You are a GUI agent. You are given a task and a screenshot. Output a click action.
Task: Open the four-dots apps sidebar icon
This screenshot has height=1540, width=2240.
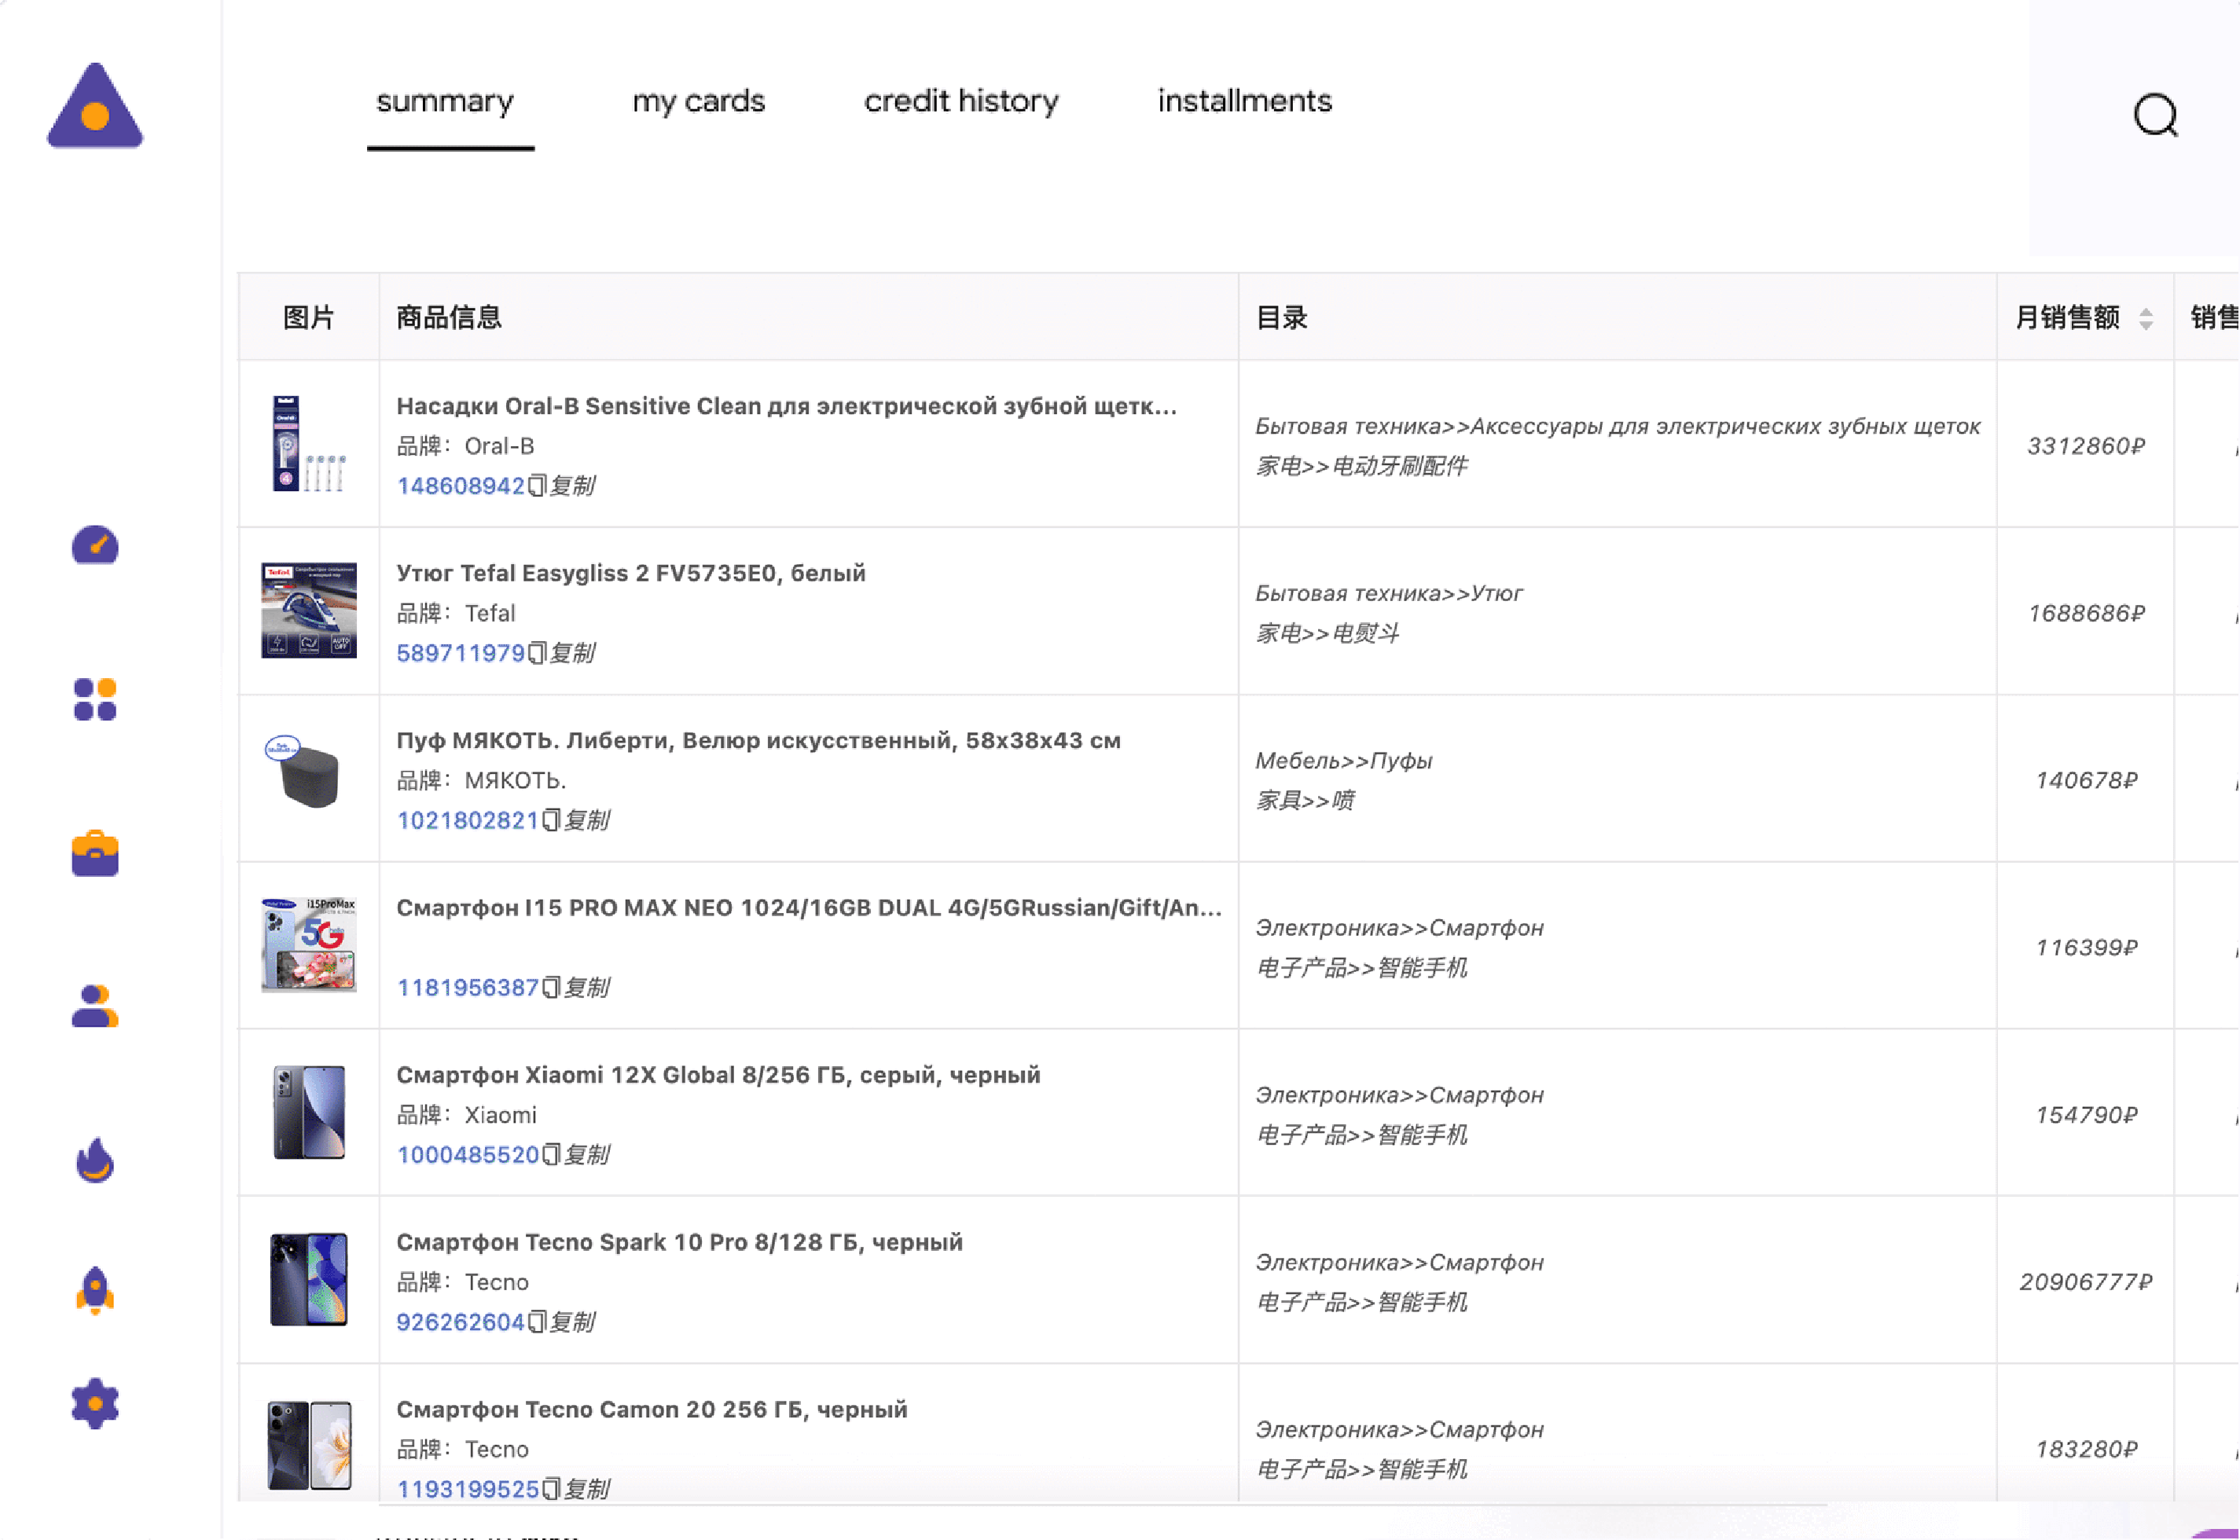point(94,699)
